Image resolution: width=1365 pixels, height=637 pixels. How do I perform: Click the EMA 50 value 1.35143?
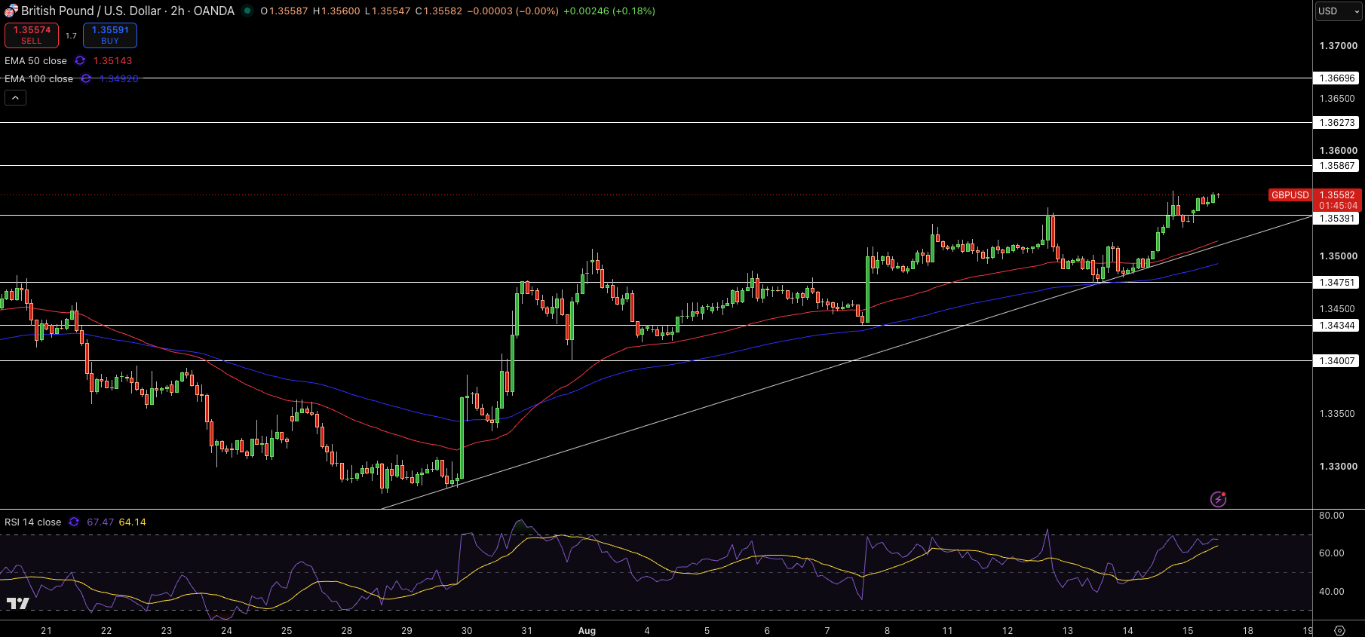pos(113,61)
